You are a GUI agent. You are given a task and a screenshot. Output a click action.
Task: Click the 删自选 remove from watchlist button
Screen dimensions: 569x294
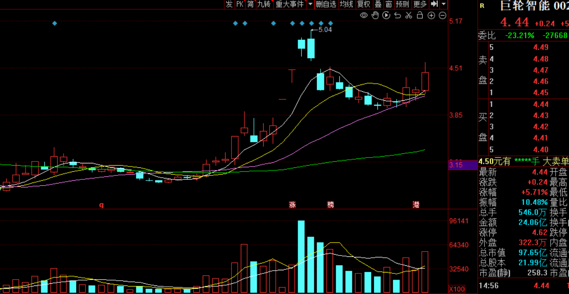point(325,4)
